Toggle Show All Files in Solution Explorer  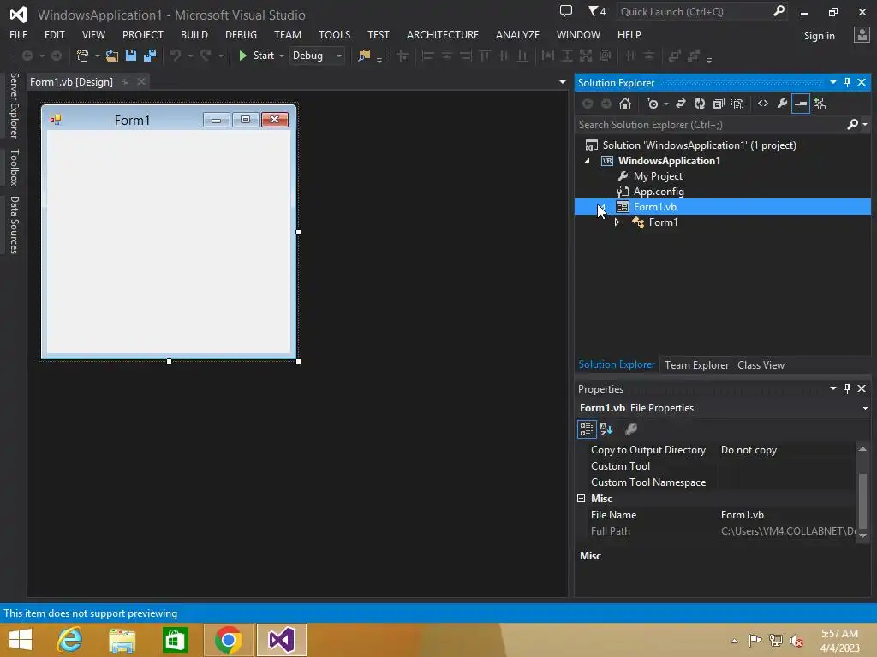click(737, 104)
